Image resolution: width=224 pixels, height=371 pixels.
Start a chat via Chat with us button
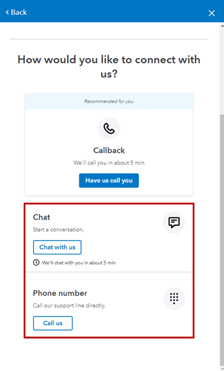pyautogui.click(x=57, y=247)
